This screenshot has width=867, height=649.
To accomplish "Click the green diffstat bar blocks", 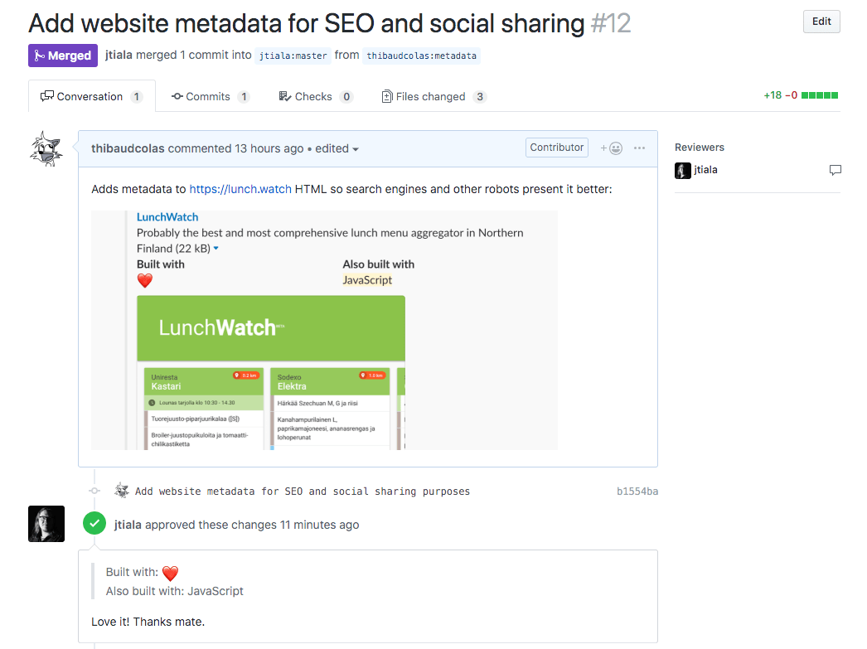I will pyautogui.click(x=820, y=95).
